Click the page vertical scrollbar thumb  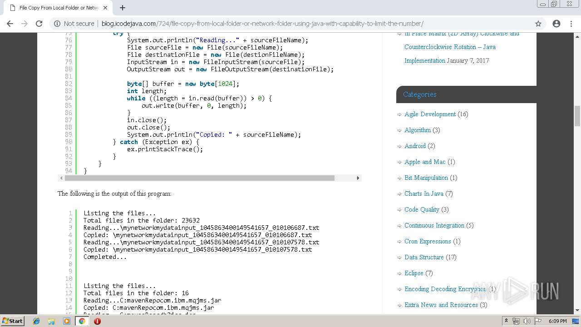[x=577, y=116]
